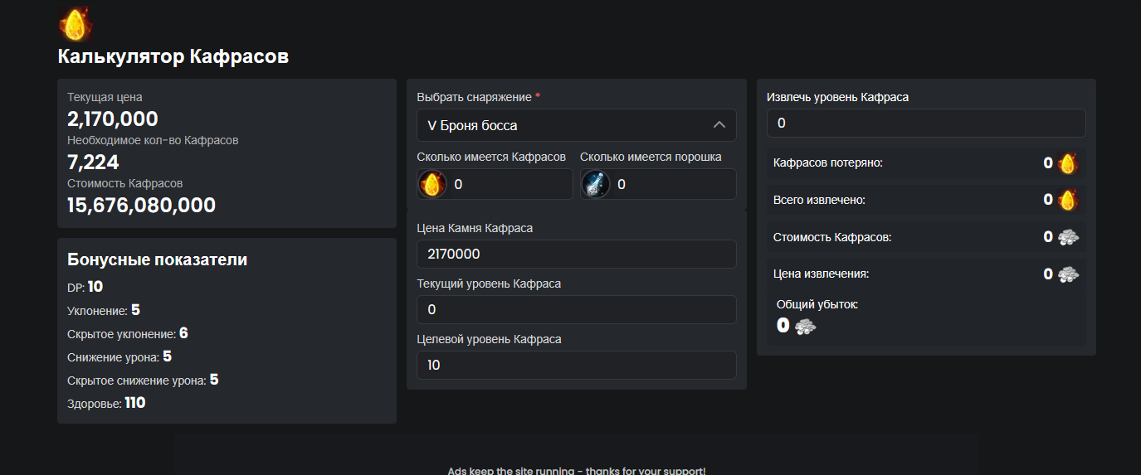Click the 'Бонусные показатели' section header
Viewport: 1141px width, 475px height.
(x=157, y=259)
